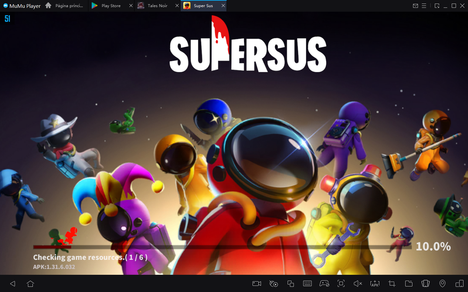Start screen recording with the video camera icon
Image resolution: width=468 pixels, height=292 pixels.
point(256,284)
